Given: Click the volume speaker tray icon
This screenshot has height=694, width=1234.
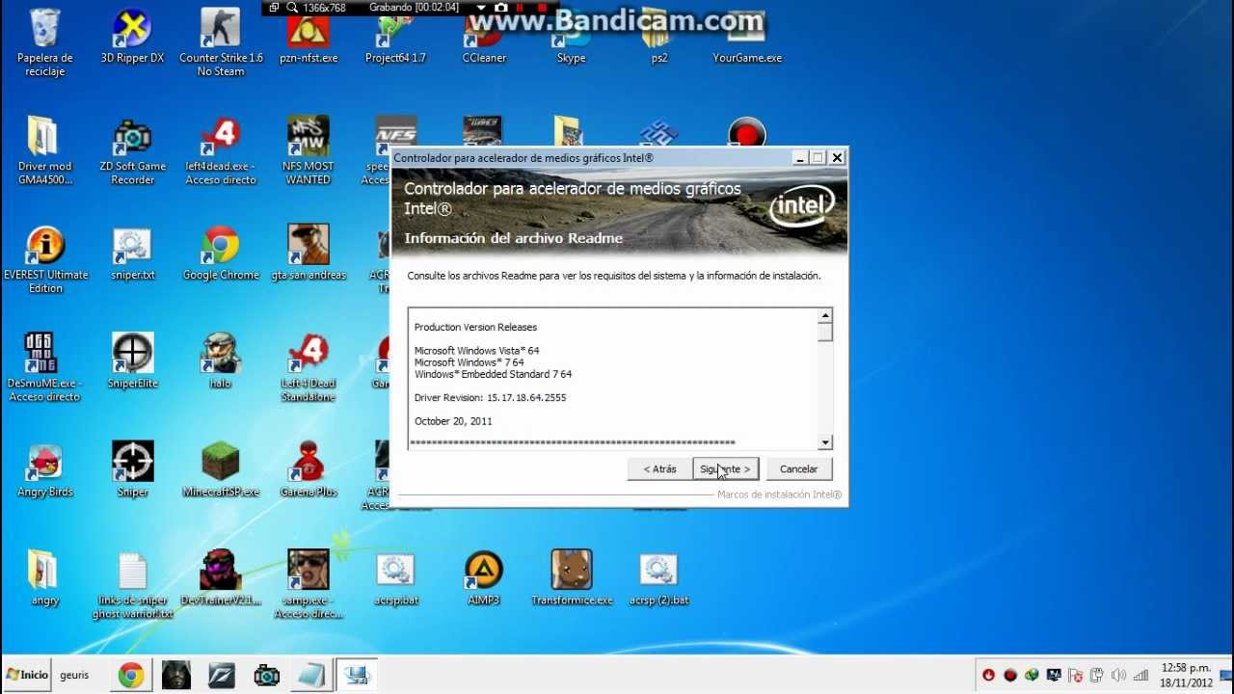Looking at the screenshot, I should pos(1118,676).
